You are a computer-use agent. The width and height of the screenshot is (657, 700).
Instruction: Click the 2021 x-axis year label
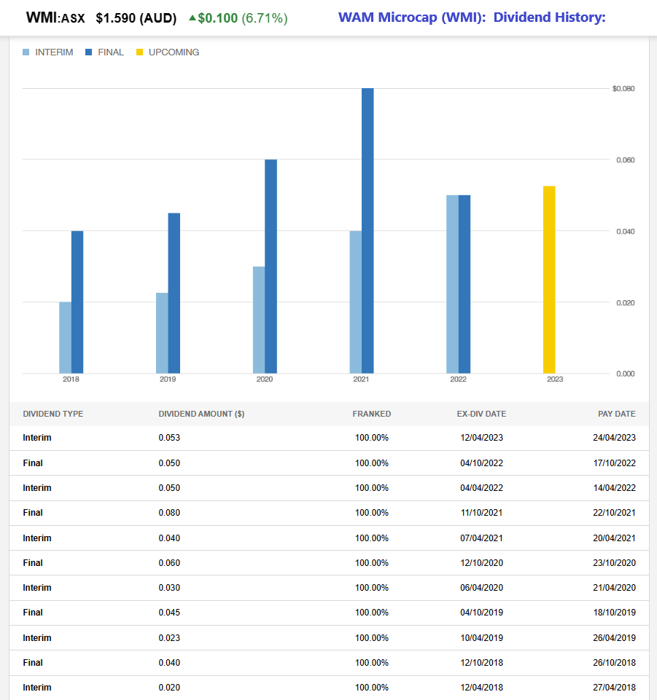pos(361,379)
